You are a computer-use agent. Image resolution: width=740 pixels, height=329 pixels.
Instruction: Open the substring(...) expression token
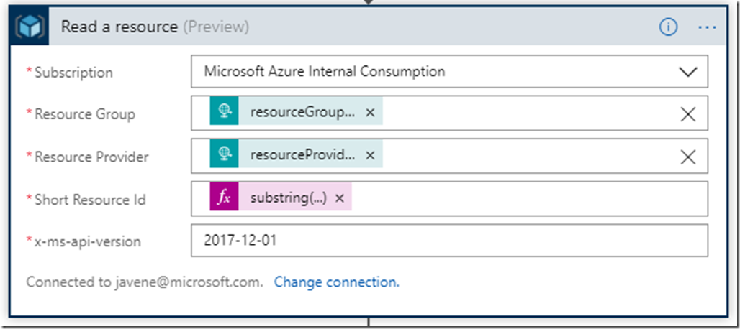click(x=288, y=198)
